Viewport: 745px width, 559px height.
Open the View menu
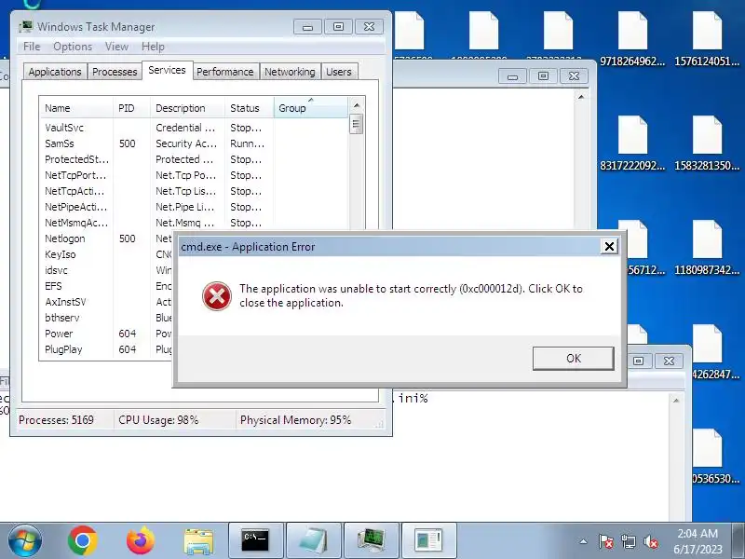coord(117,47)
